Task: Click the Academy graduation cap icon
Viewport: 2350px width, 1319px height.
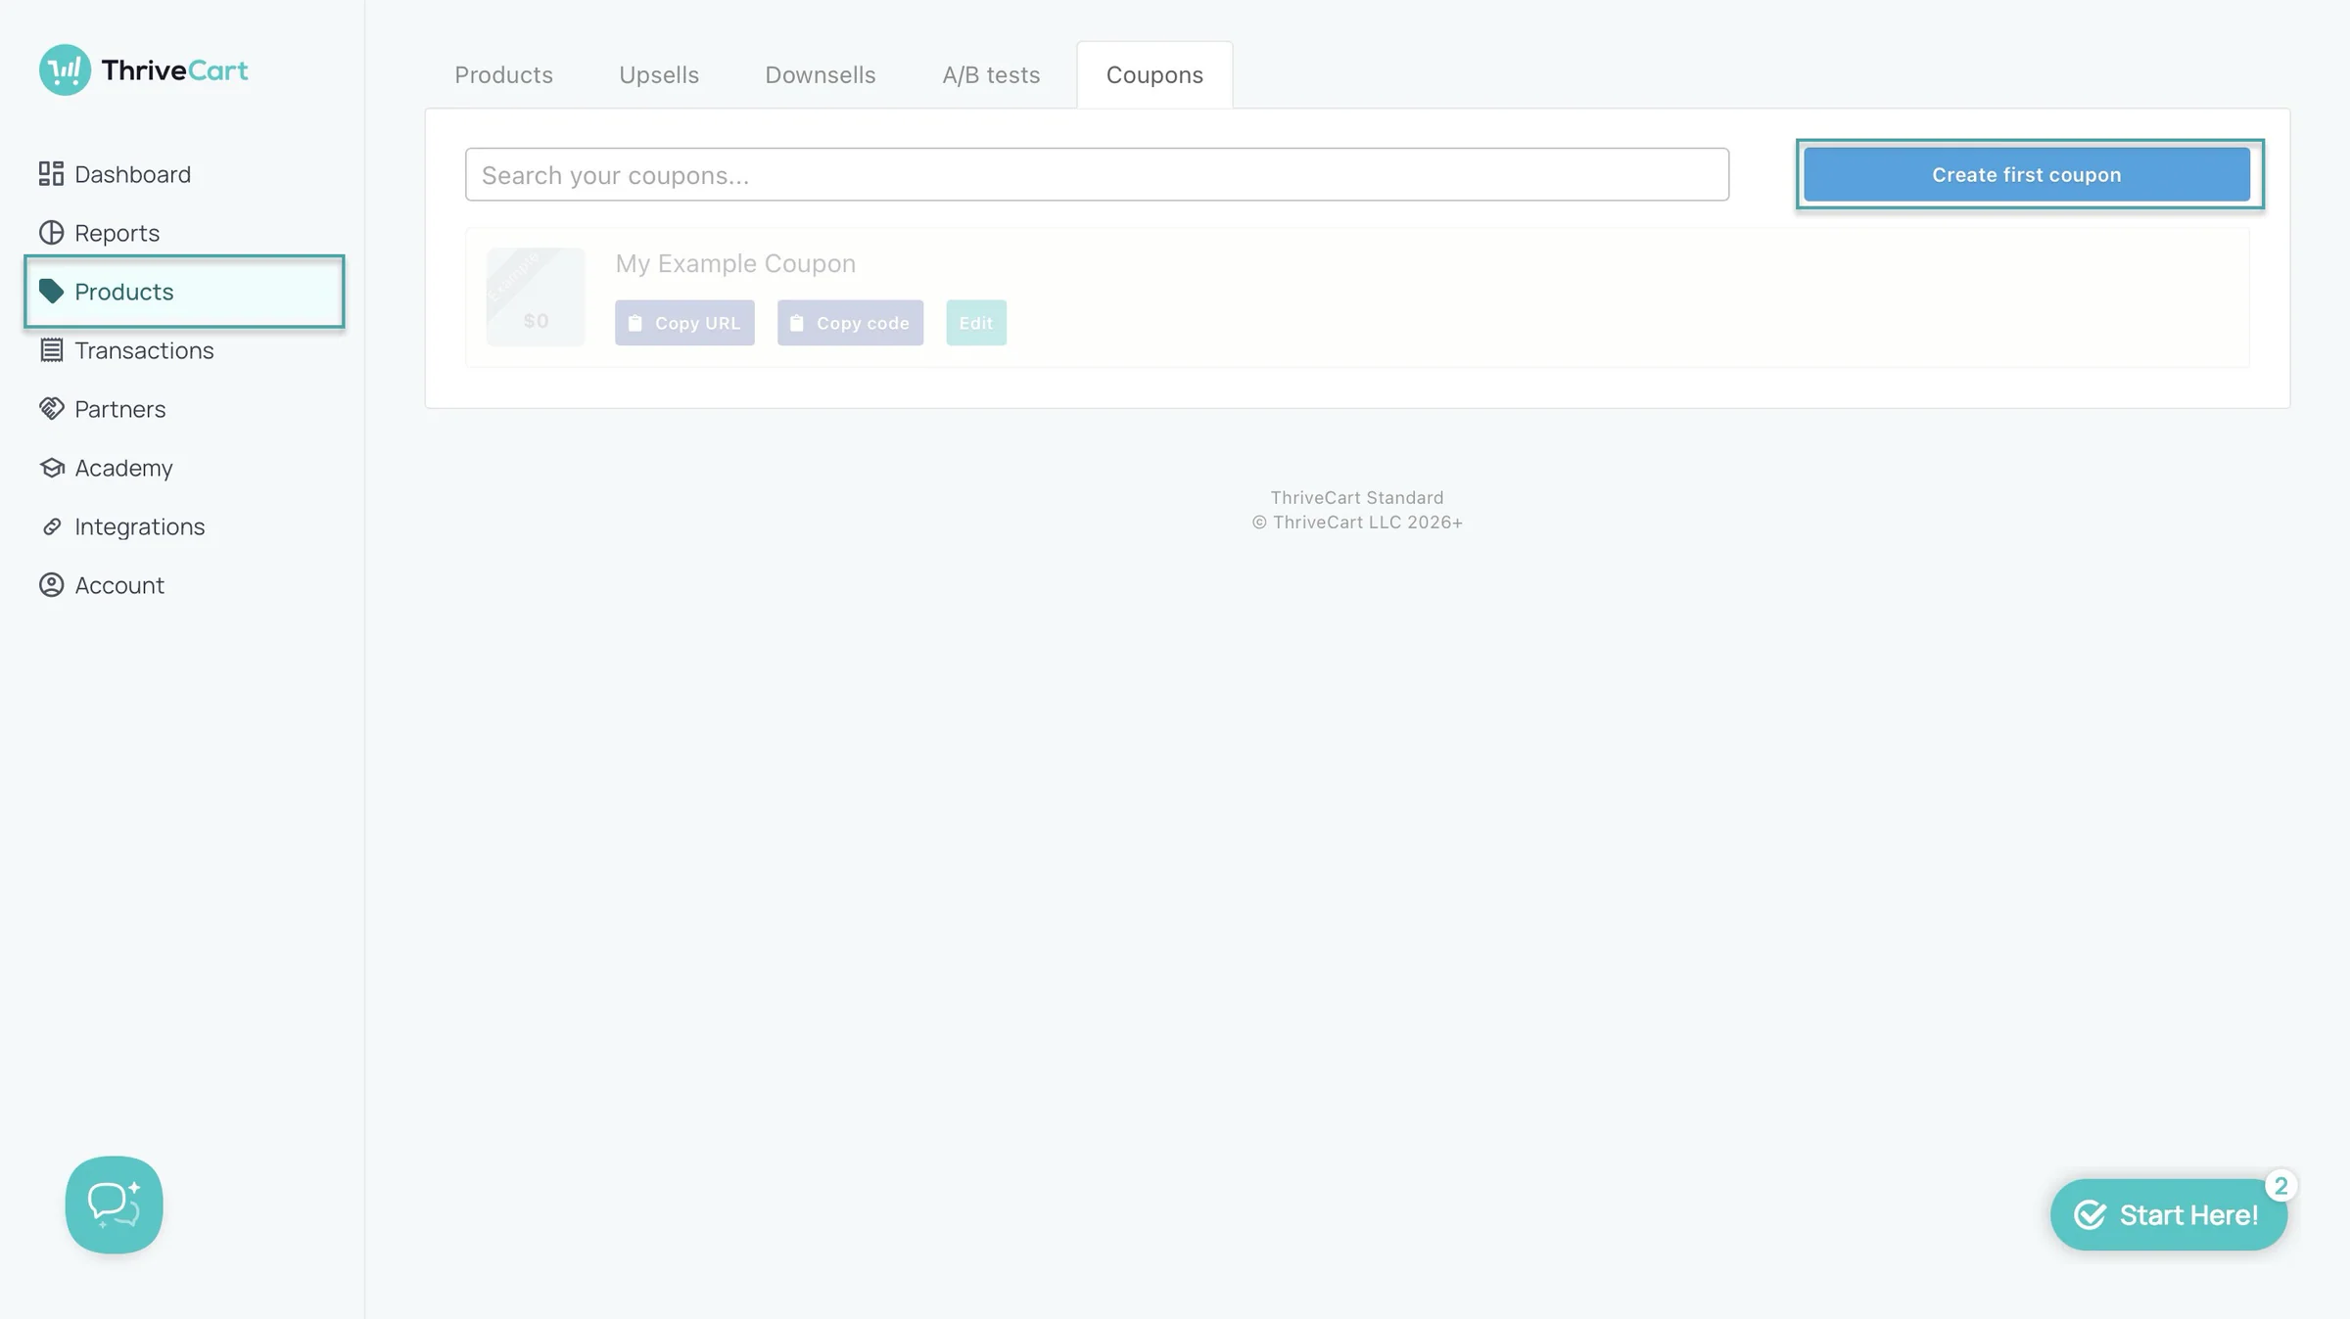Action: coord(51,468)
